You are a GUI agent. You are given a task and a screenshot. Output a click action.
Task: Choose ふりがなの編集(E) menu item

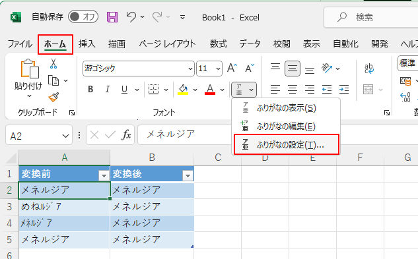tap(286, 126)
